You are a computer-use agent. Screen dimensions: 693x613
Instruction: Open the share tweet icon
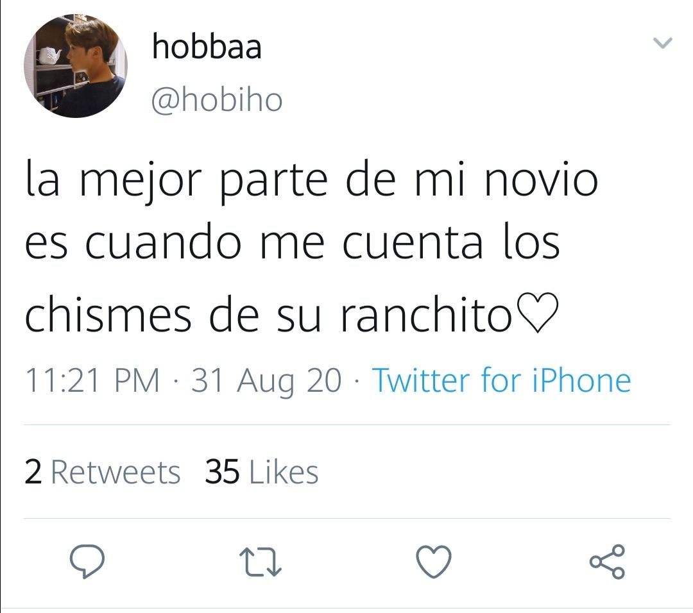pos(607,561)
